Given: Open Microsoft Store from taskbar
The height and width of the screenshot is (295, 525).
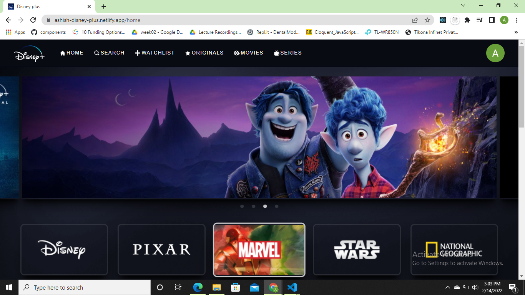Looking at the screenshot, I should click(235, 287).
